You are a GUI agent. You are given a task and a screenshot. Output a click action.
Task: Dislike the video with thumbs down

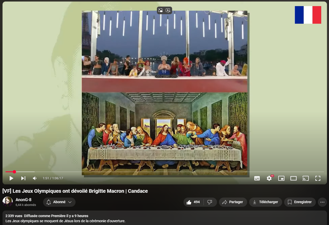210,202
